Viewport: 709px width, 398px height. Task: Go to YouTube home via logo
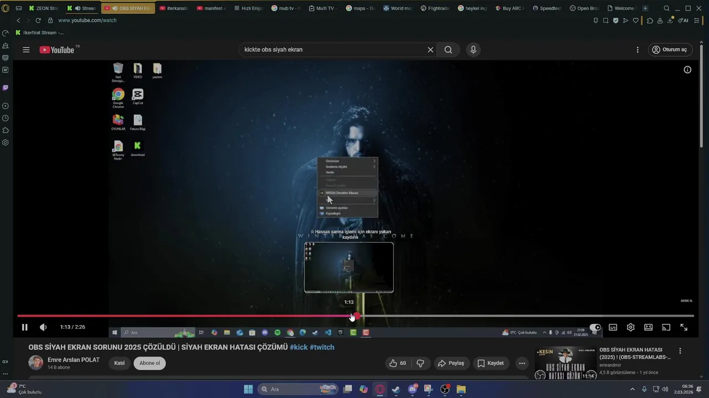[x=57, y=50]
